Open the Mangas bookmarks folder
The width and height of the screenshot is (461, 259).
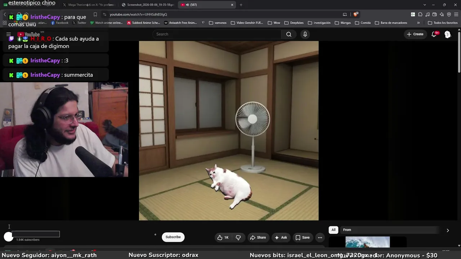[343, 23]
